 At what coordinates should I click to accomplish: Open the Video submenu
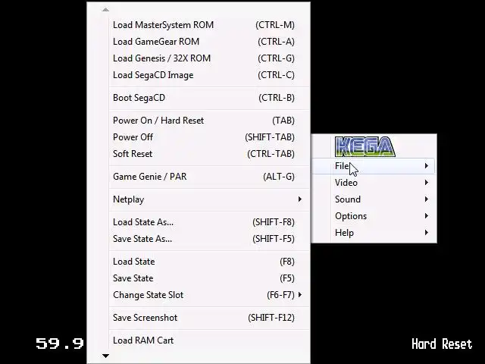374,183
